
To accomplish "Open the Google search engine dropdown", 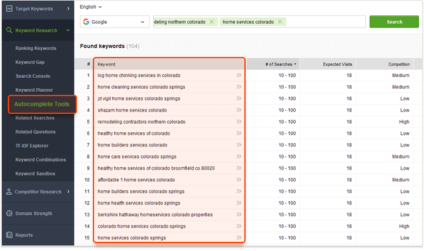I will point(115,22).
